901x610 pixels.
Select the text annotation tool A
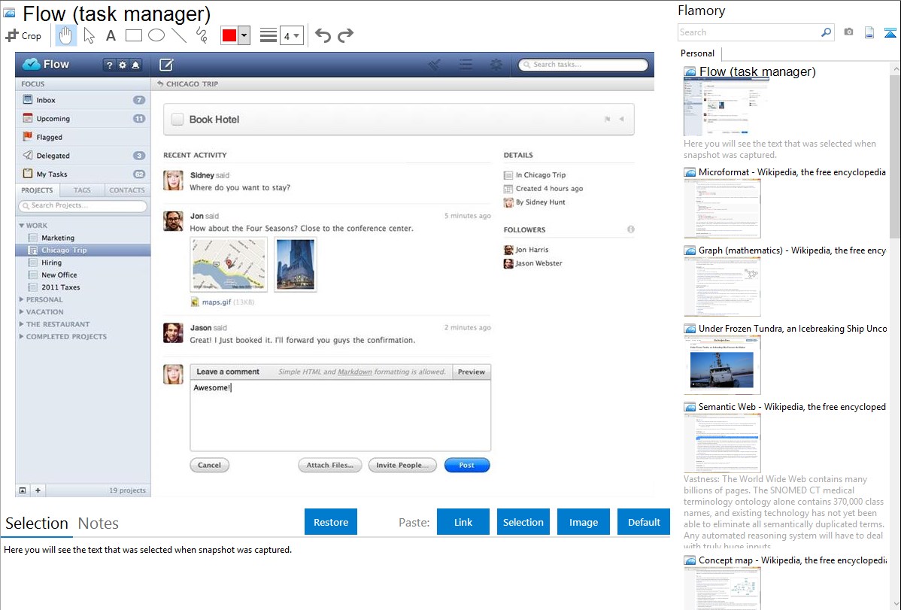click(111, 35)
